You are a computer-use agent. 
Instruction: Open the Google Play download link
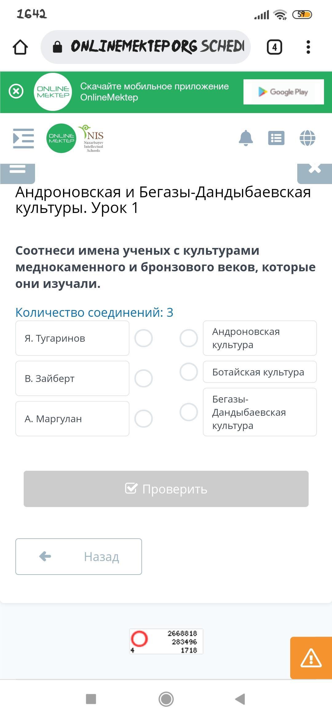coord(283,92)
